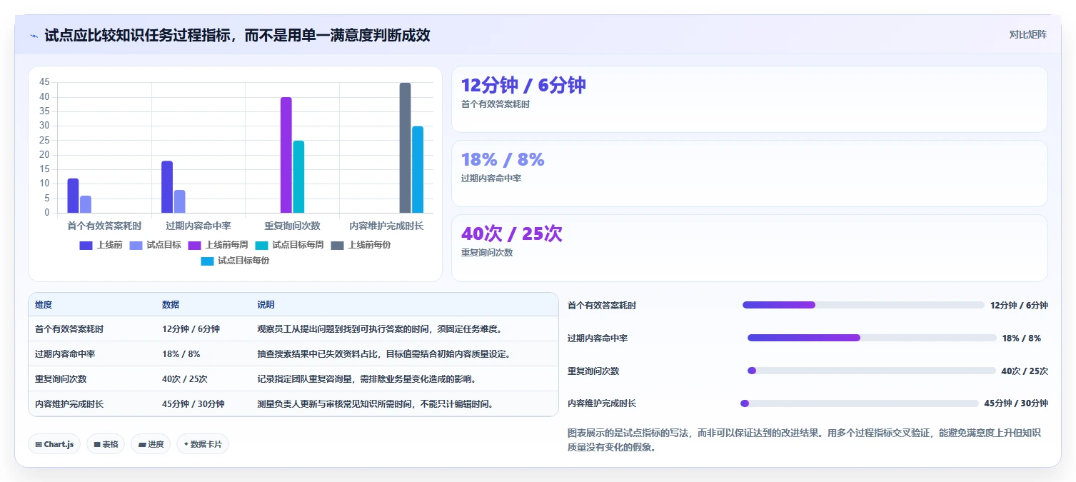Viewport: 1076px width, 482px height.
Task: Click the Chart.js chip icon
Action: (39, 444)
